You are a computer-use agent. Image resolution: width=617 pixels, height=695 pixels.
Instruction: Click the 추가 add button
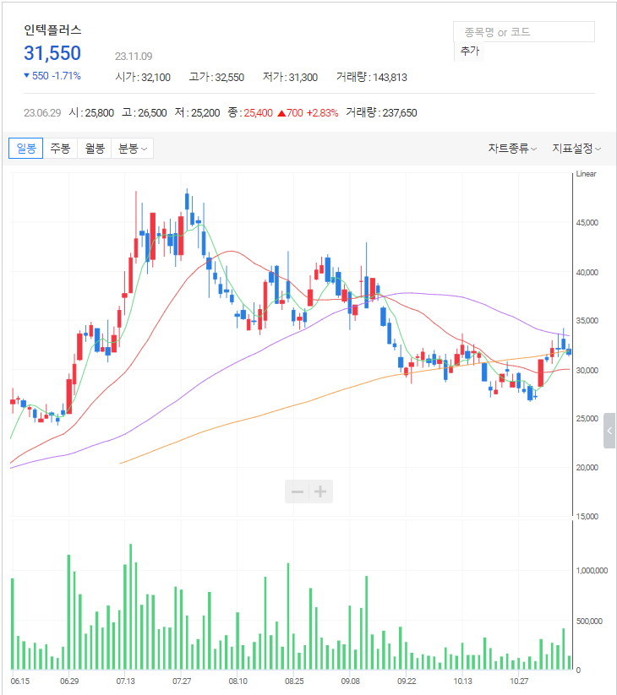pyautogui.click(x=470, y=51)
